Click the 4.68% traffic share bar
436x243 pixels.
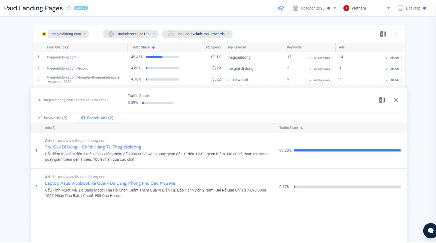coord(162,68)
